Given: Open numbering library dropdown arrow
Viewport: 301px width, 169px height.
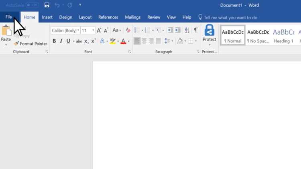Looking at the screenshot, I should [x=153, y=30].
